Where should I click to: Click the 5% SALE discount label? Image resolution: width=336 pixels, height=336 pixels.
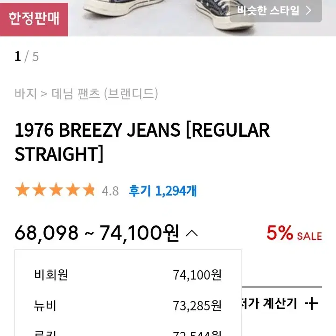(x=294, y=233)
